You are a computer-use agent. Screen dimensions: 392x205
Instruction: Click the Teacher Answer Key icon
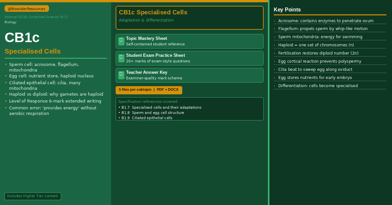click(121, 75)
